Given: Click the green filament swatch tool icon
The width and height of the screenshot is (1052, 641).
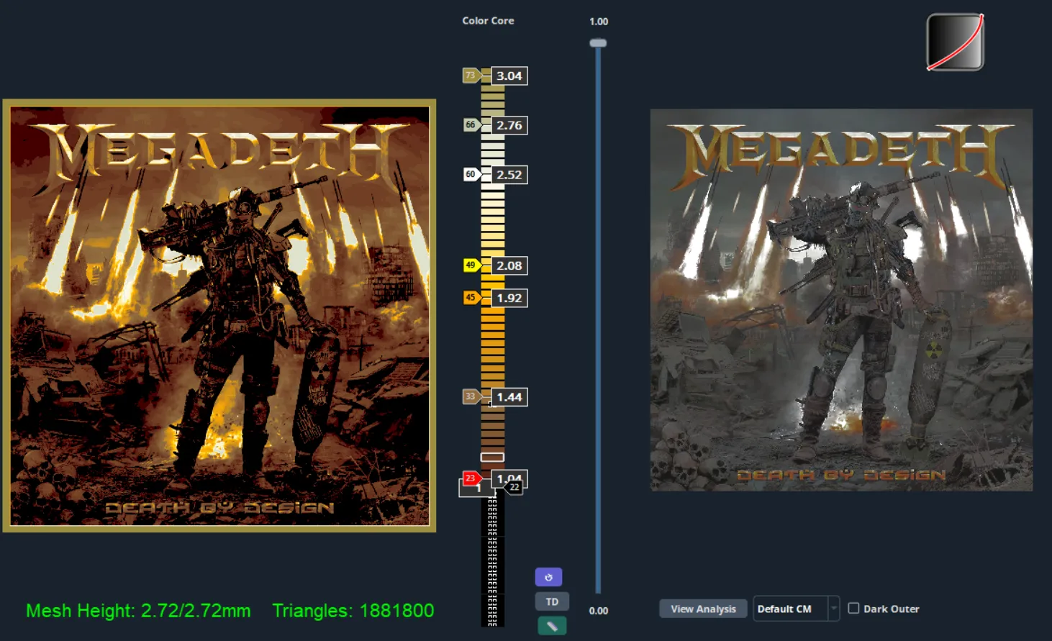Looking at the screenshot, I should coord(552,626).
